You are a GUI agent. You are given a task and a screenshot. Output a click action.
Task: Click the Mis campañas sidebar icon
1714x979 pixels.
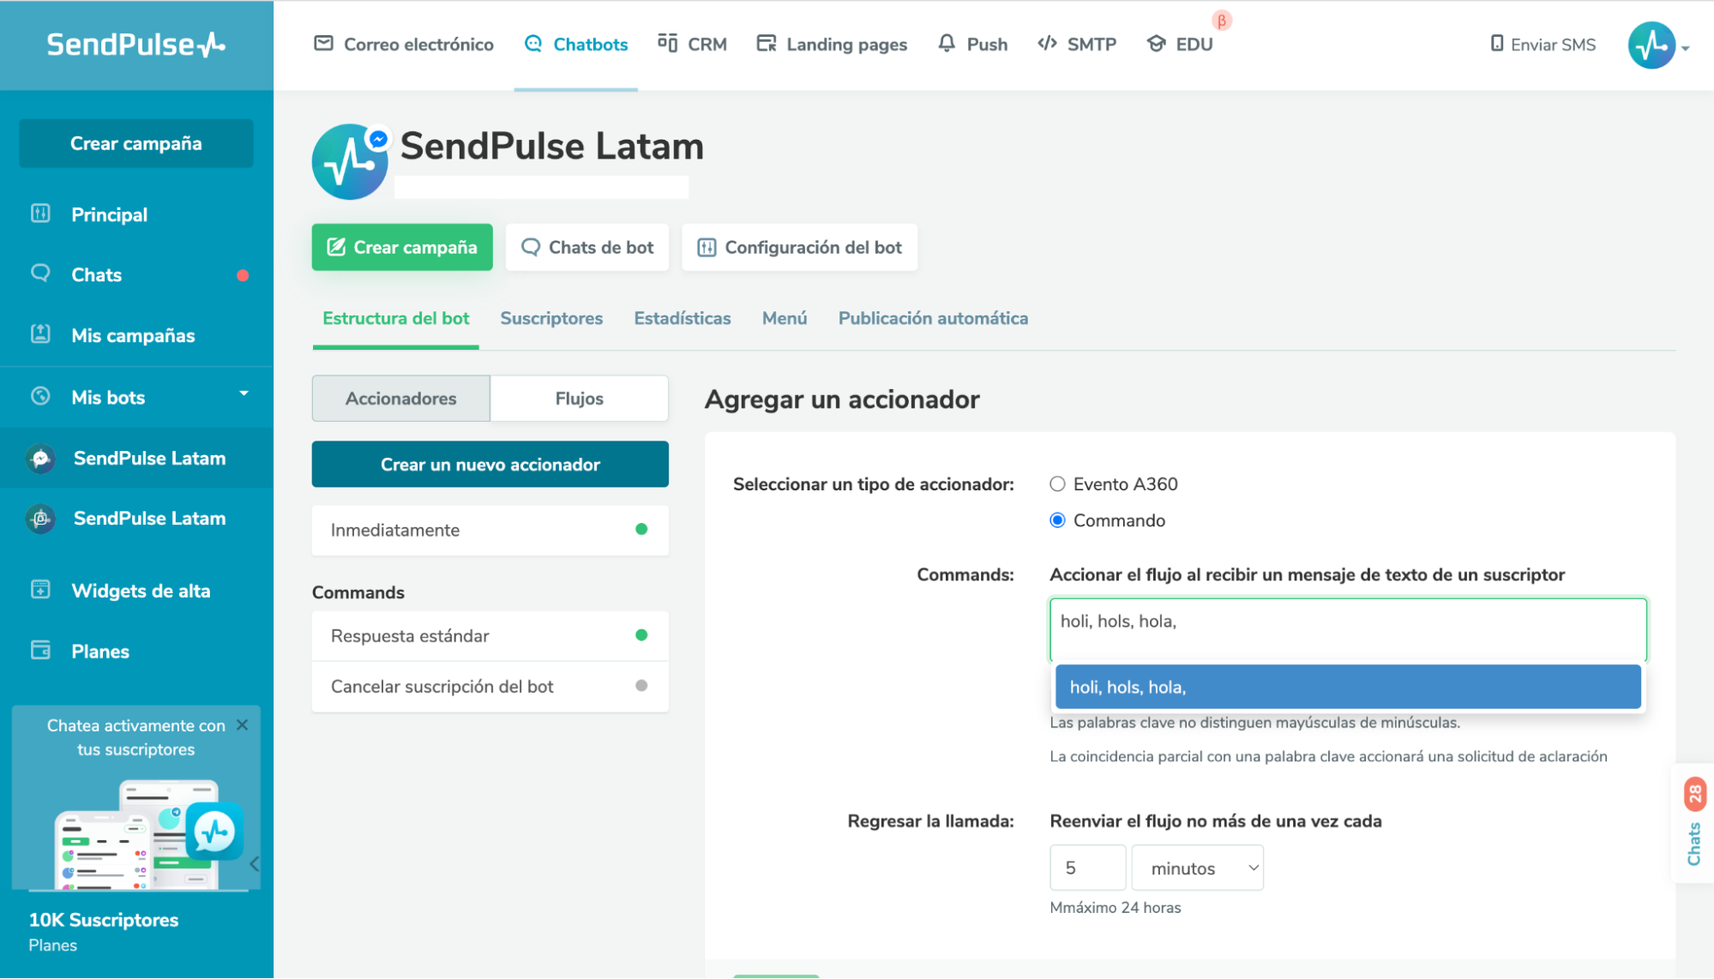(40, 334)
